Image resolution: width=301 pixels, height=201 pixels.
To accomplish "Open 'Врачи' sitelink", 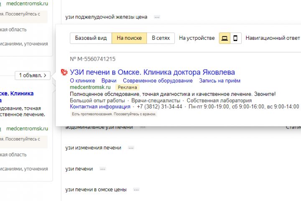I will (109, 80).
